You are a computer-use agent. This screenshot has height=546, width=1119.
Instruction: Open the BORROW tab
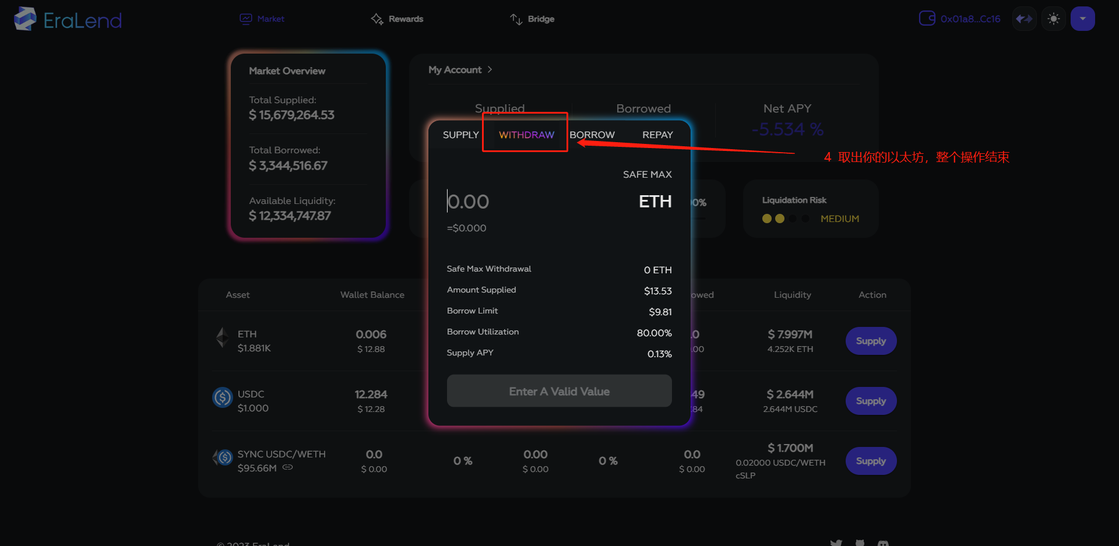(x=592, y=135)
